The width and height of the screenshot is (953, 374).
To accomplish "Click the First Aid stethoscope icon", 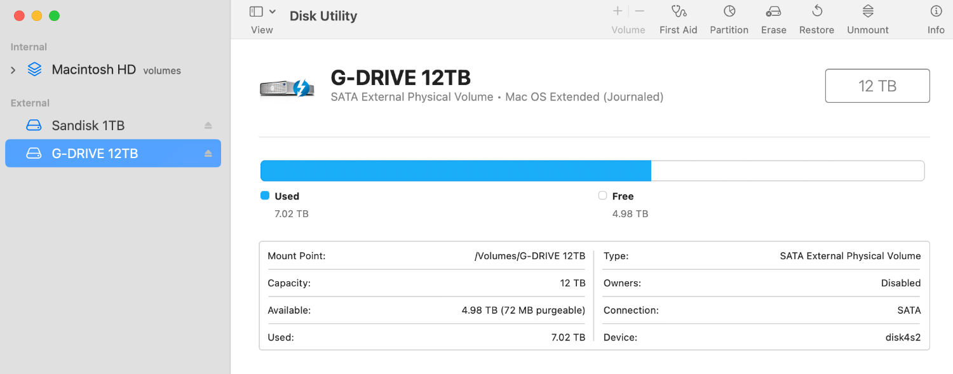I will 679,11.
